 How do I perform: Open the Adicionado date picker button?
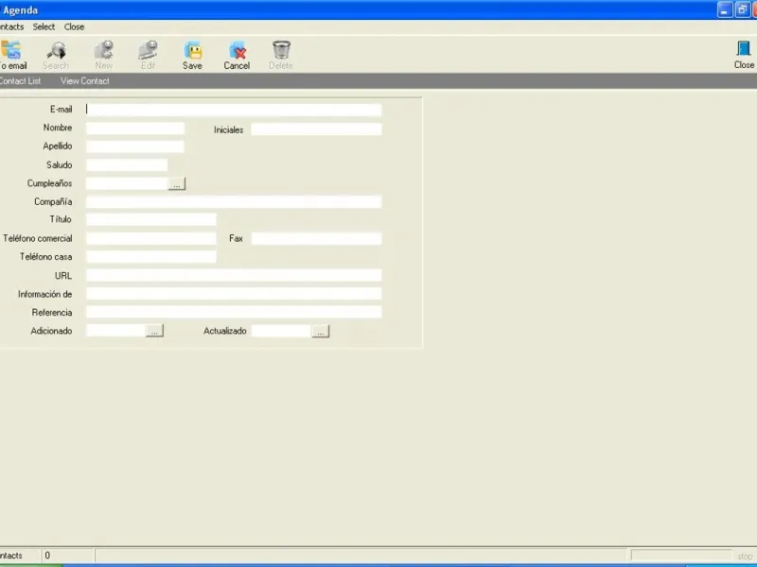coord(154,331)
